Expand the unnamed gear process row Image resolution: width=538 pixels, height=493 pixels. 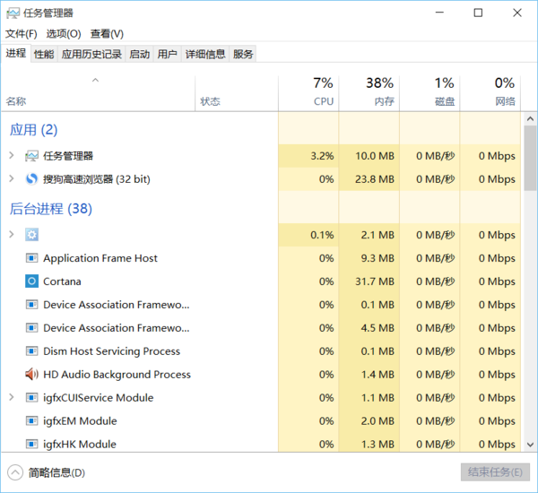click(x=12, y=235)
